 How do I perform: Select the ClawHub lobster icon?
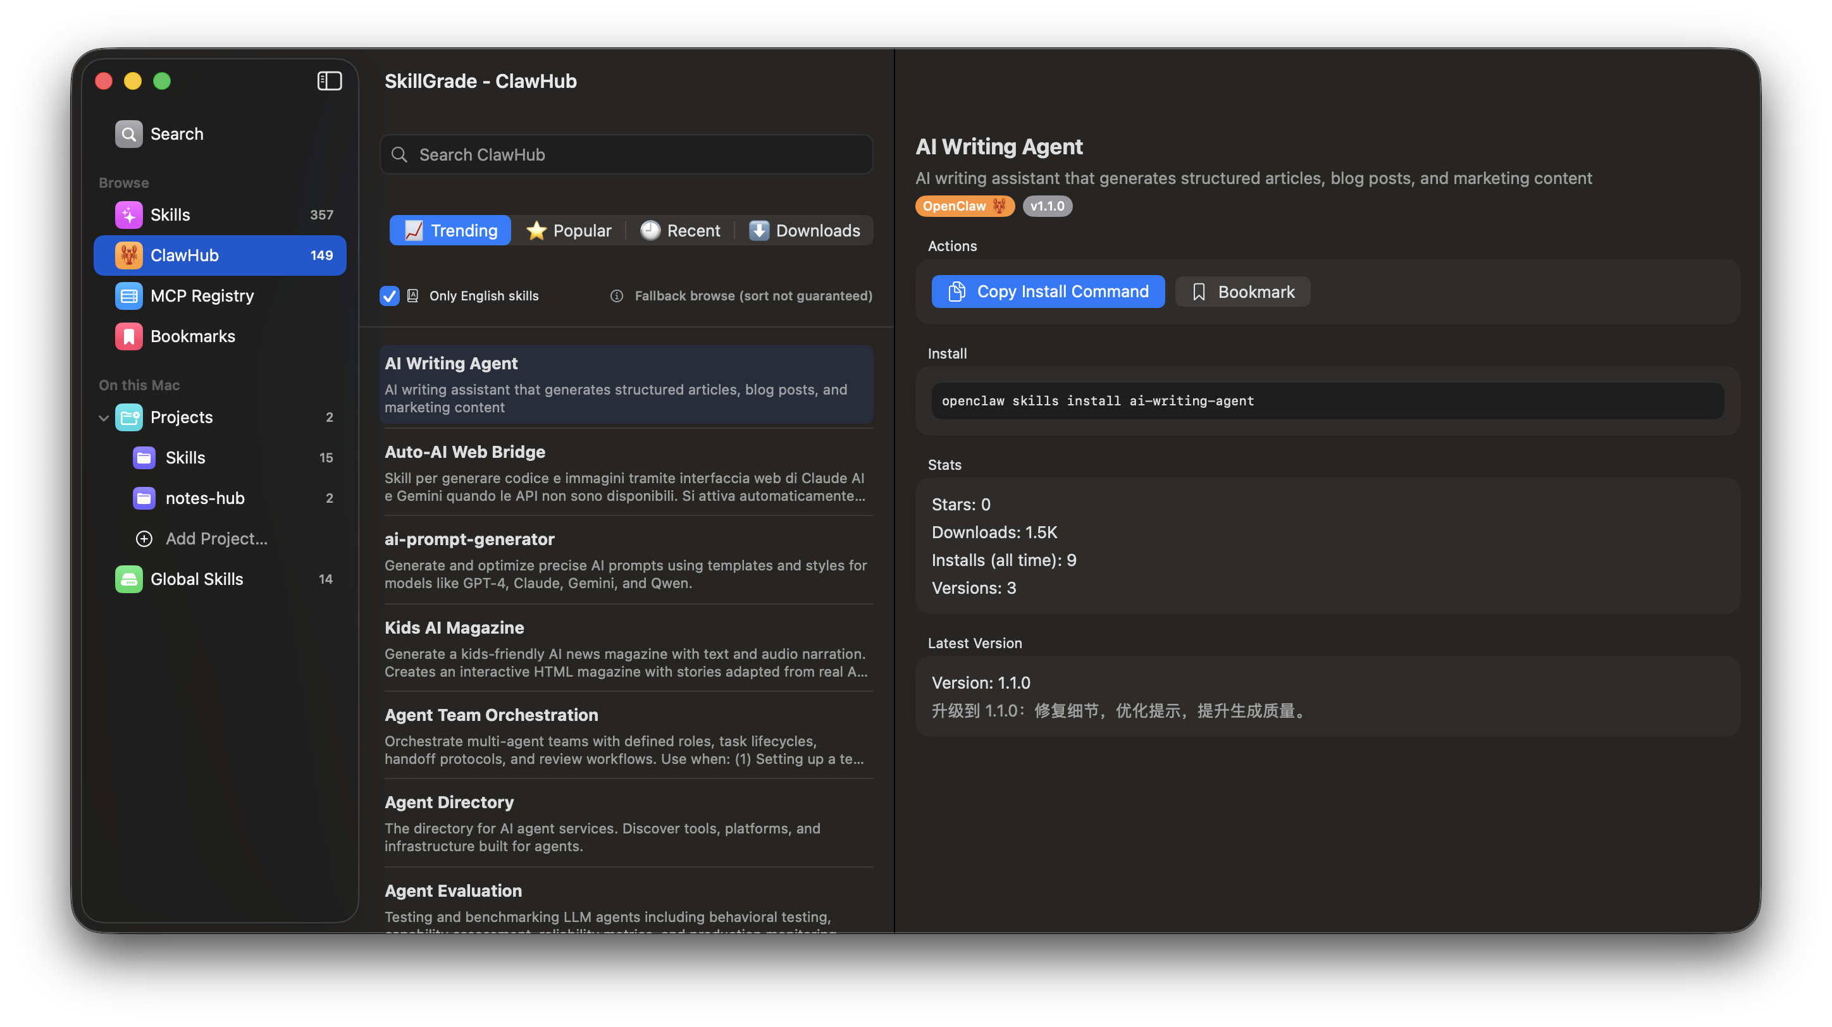(128, 255)
